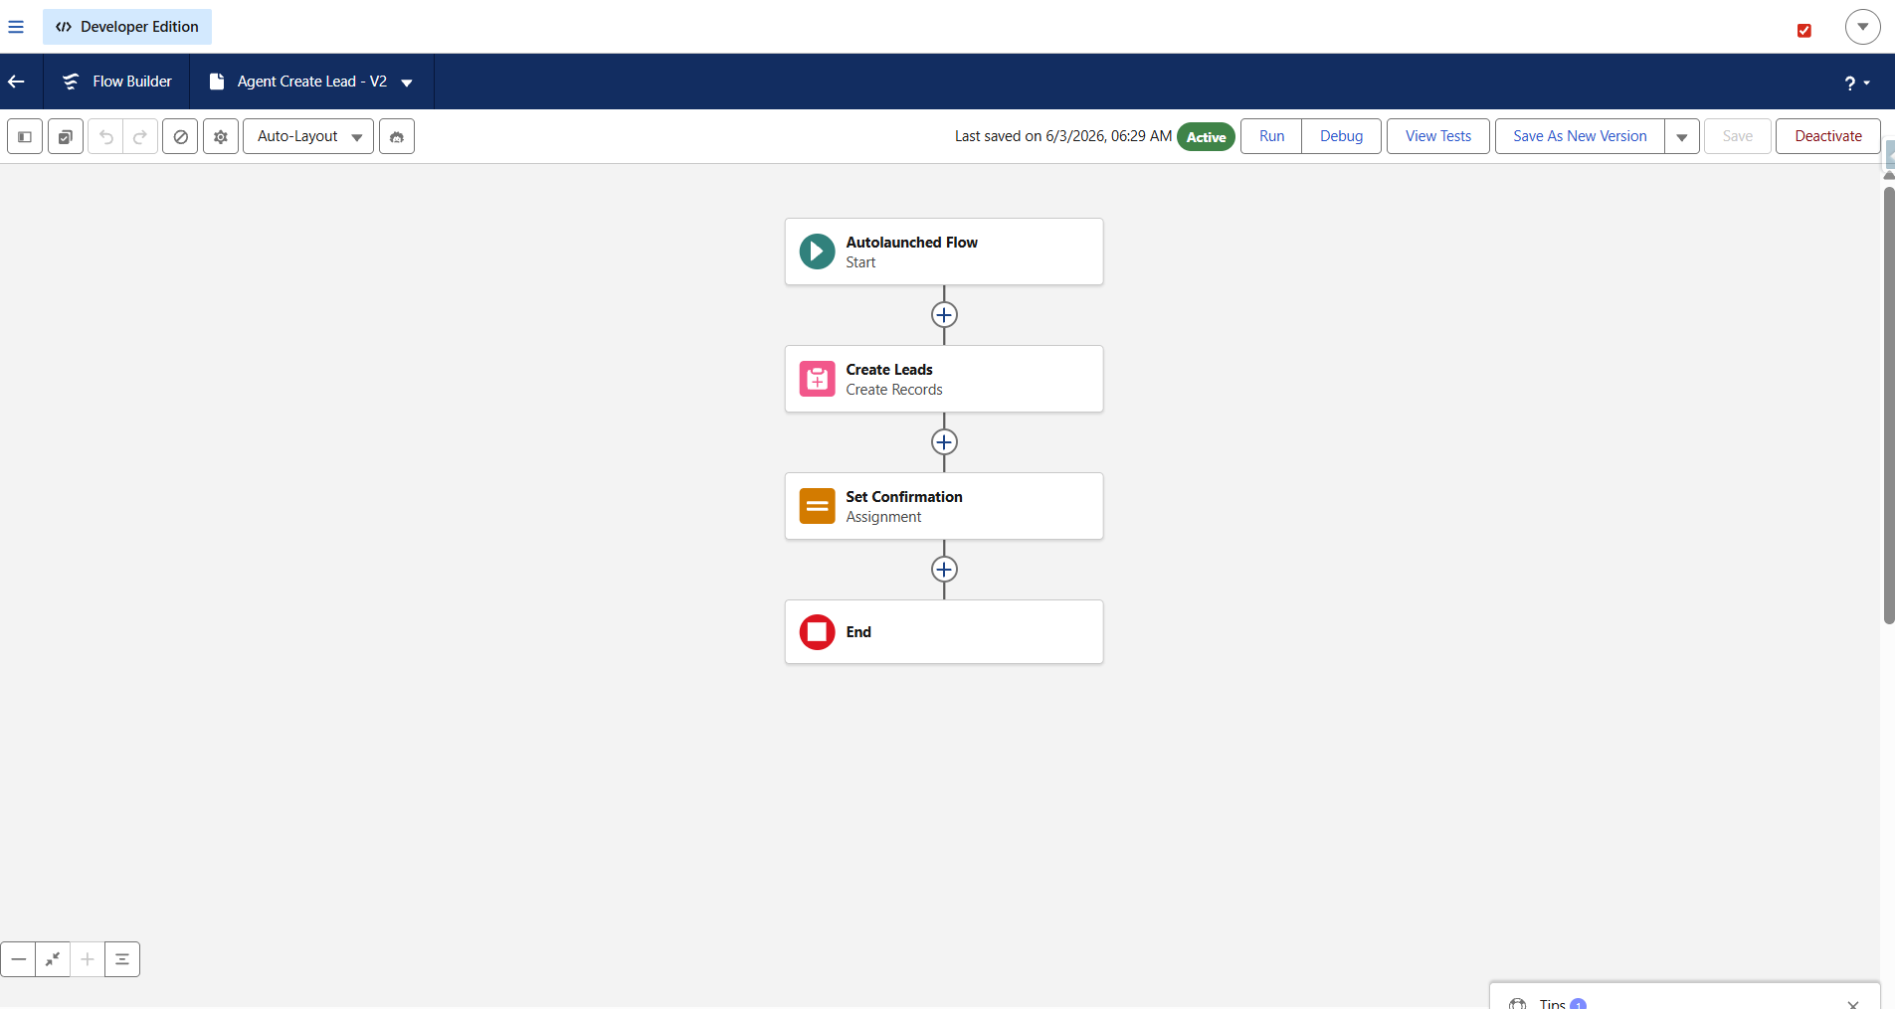This screenshot has width=1895, height=1009.
Task: Open the help question mark menu
Action: (1856, 83)
